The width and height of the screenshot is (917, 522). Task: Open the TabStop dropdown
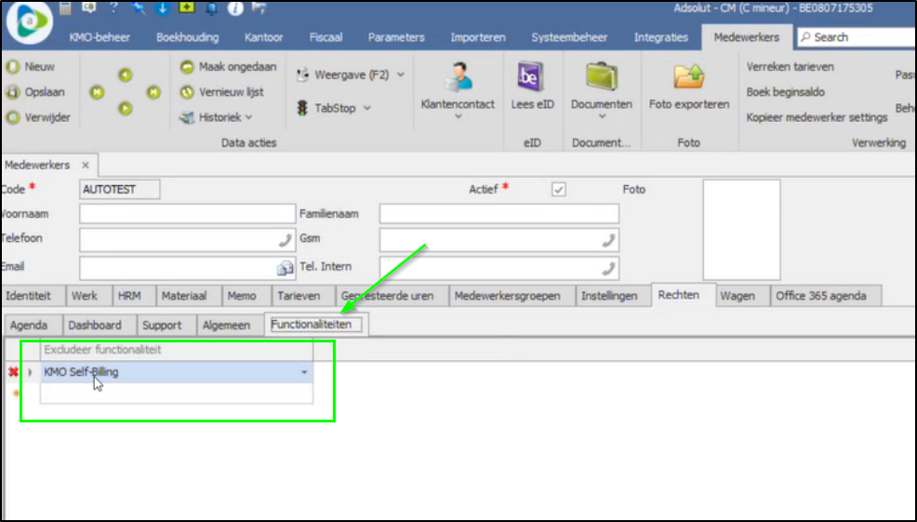(366, 108)
